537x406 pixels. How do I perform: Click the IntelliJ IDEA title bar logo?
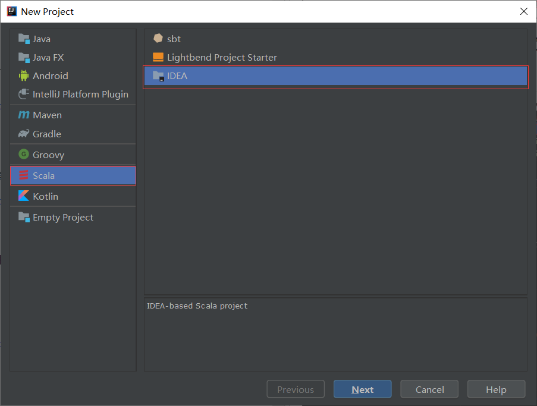coord(10,11)
